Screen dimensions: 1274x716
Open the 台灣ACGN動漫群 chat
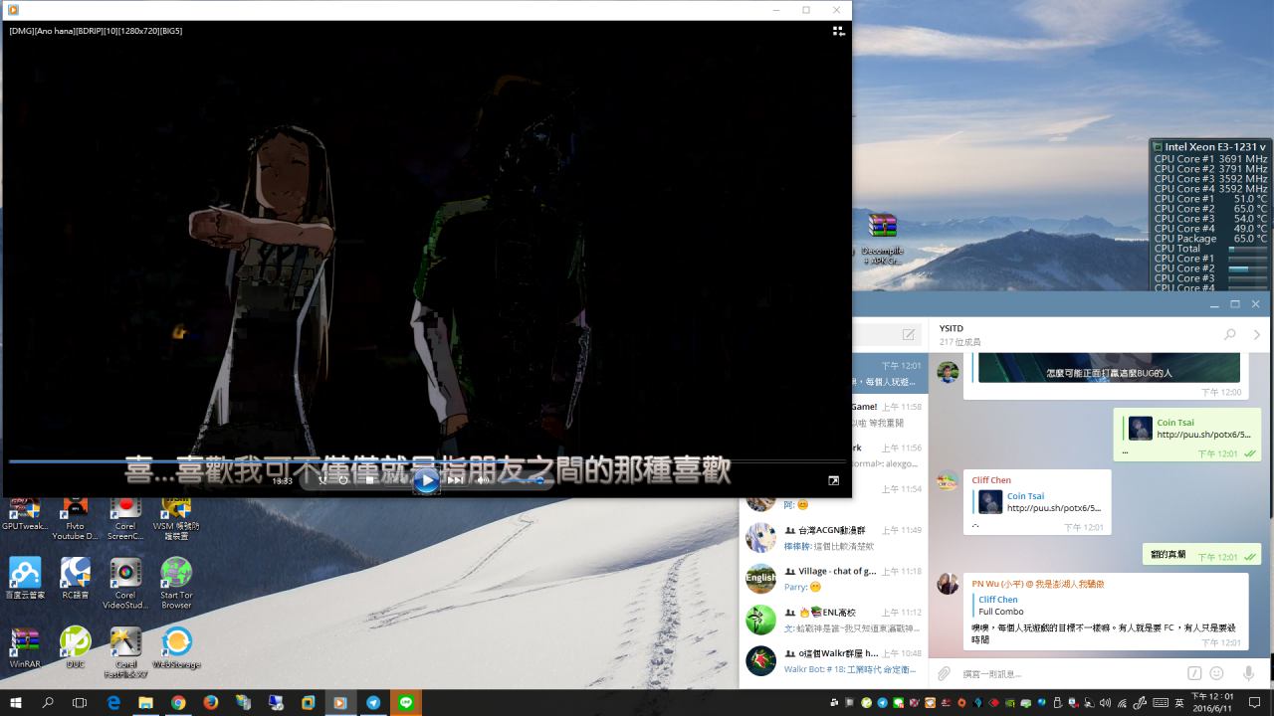[834, 538]
